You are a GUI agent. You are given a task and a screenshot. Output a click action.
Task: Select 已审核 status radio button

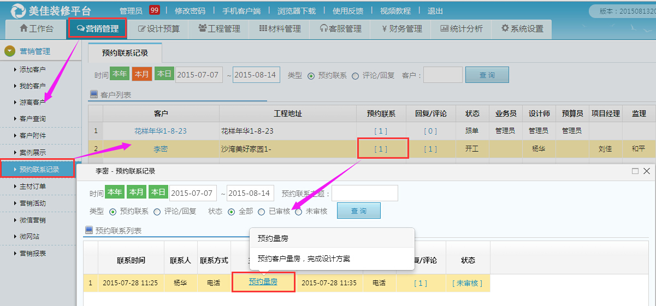point(262,211)
